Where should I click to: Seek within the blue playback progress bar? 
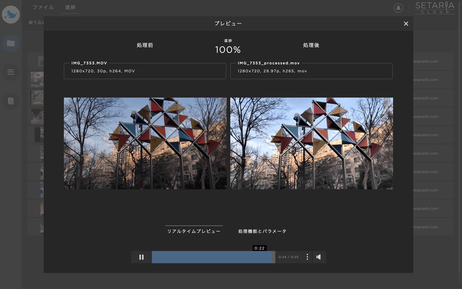click(x=212, y=257)
